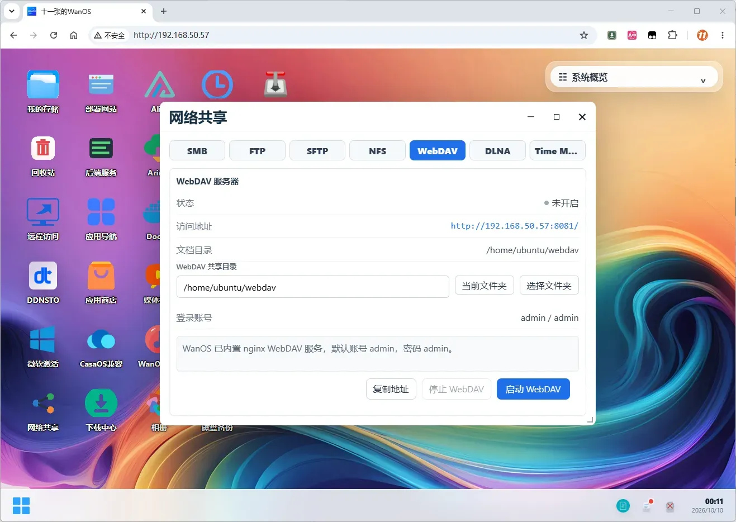Click the 当前文件夹 button
The width and height of the screenshot is (736, 522).
(485, 286)
